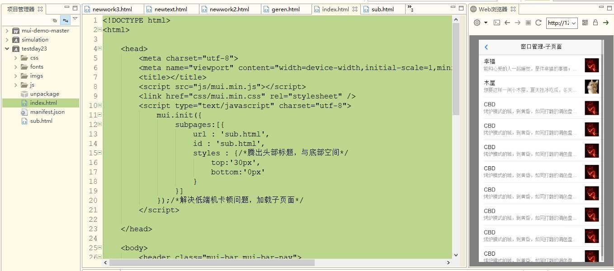Place cursor on line 13 url code
The image size is (614, 271).
[231, 134]
